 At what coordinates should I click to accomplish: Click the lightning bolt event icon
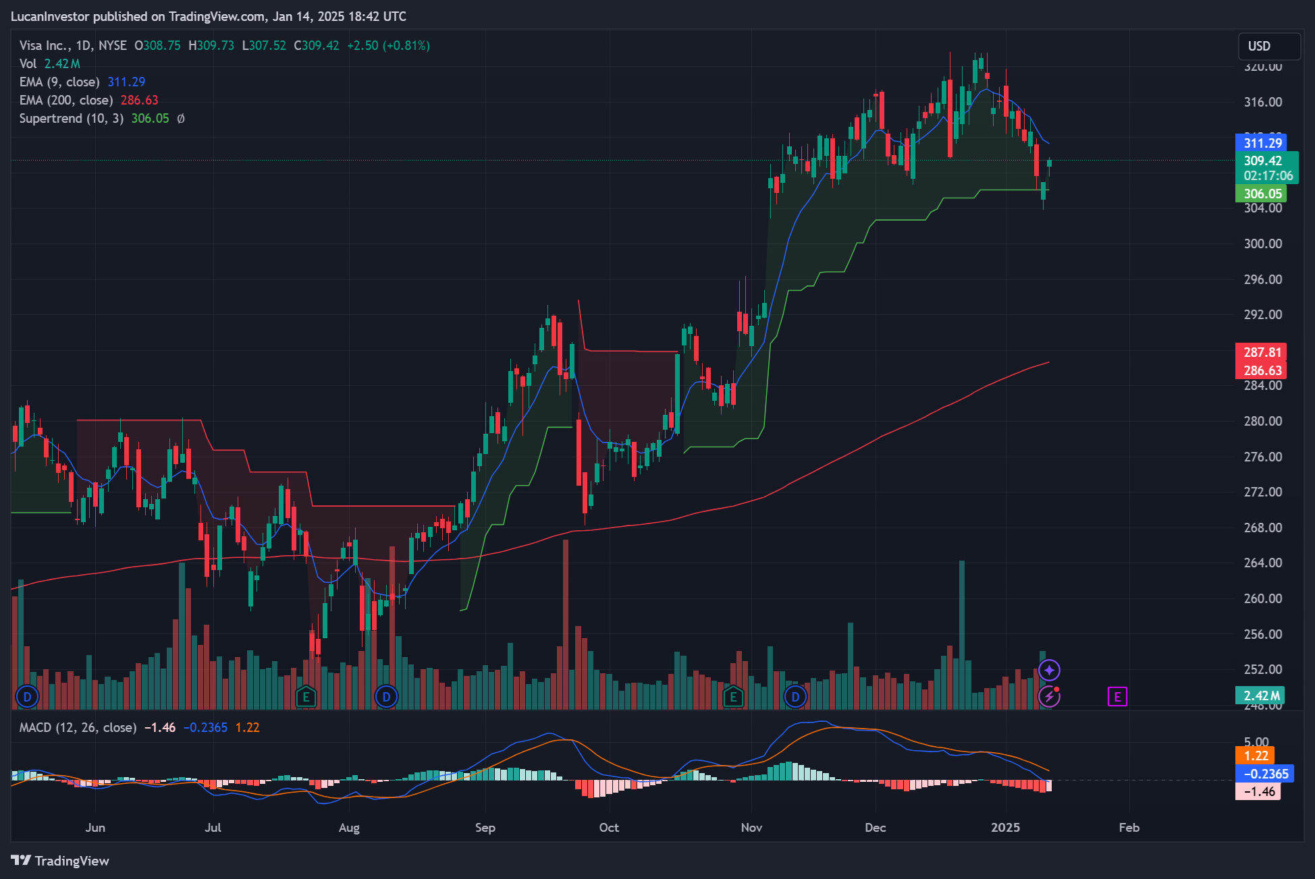1049,696
